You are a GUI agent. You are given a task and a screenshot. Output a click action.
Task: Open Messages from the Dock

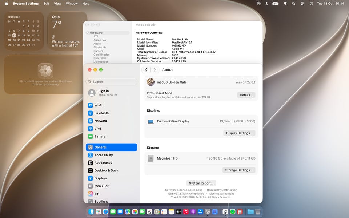pos(113,212)
